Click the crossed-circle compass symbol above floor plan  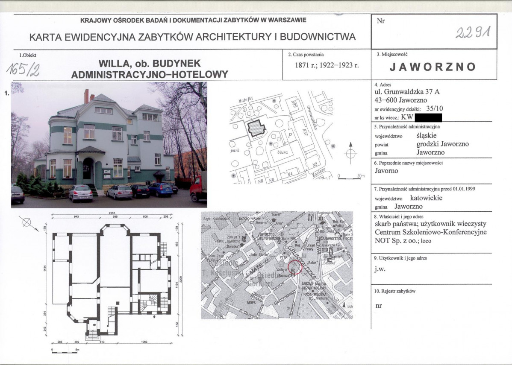click(x=26, y=222)
